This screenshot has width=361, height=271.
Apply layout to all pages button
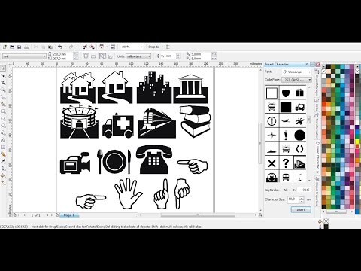click(102, 56)
